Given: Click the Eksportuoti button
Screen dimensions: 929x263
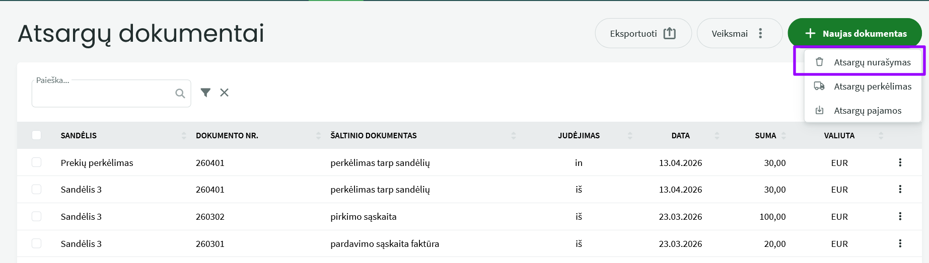Looking at the screenshot, I should (642, 34).
